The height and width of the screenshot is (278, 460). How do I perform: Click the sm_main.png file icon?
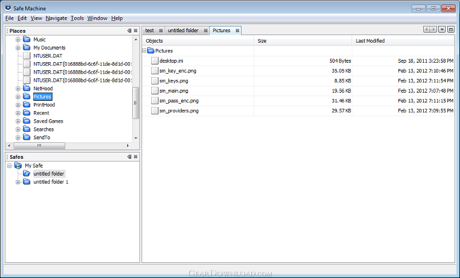click(x=154, y=90)
